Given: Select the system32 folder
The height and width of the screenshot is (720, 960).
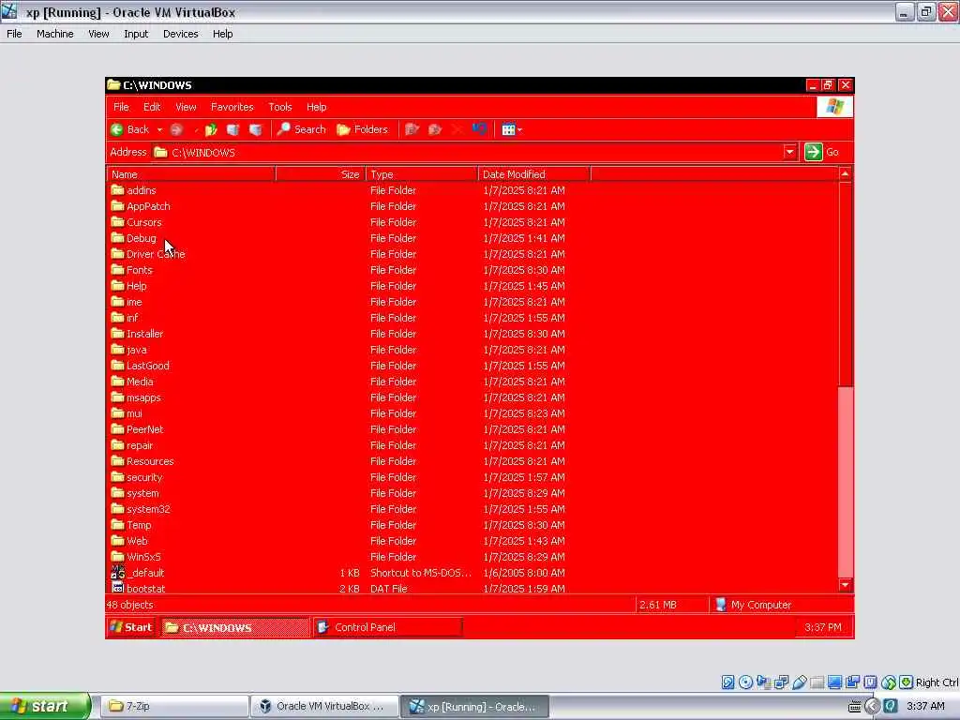Looking at the screenshot, I should 141,509.
